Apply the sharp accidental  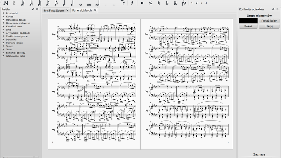coord(150,3)
